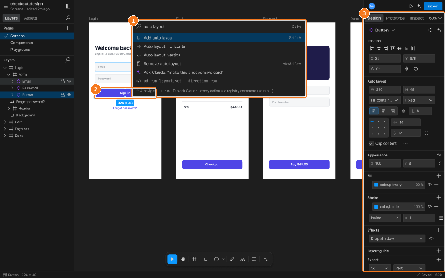The image size is (445, 278).
Task: Select the Frame tool in bottom toolbar
Action: tap(194, 259)
